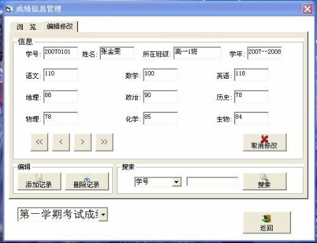317x243 pixels.
Task: Click the 学号 field showing 20070101
Action: click(x=61, y=53)
